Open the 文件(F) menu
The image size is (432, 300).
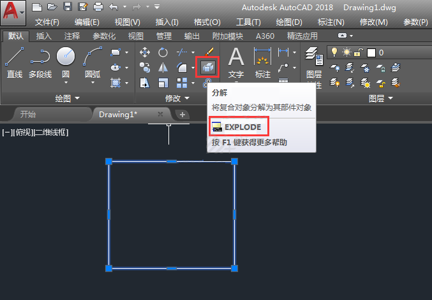[x=47, y=22]
